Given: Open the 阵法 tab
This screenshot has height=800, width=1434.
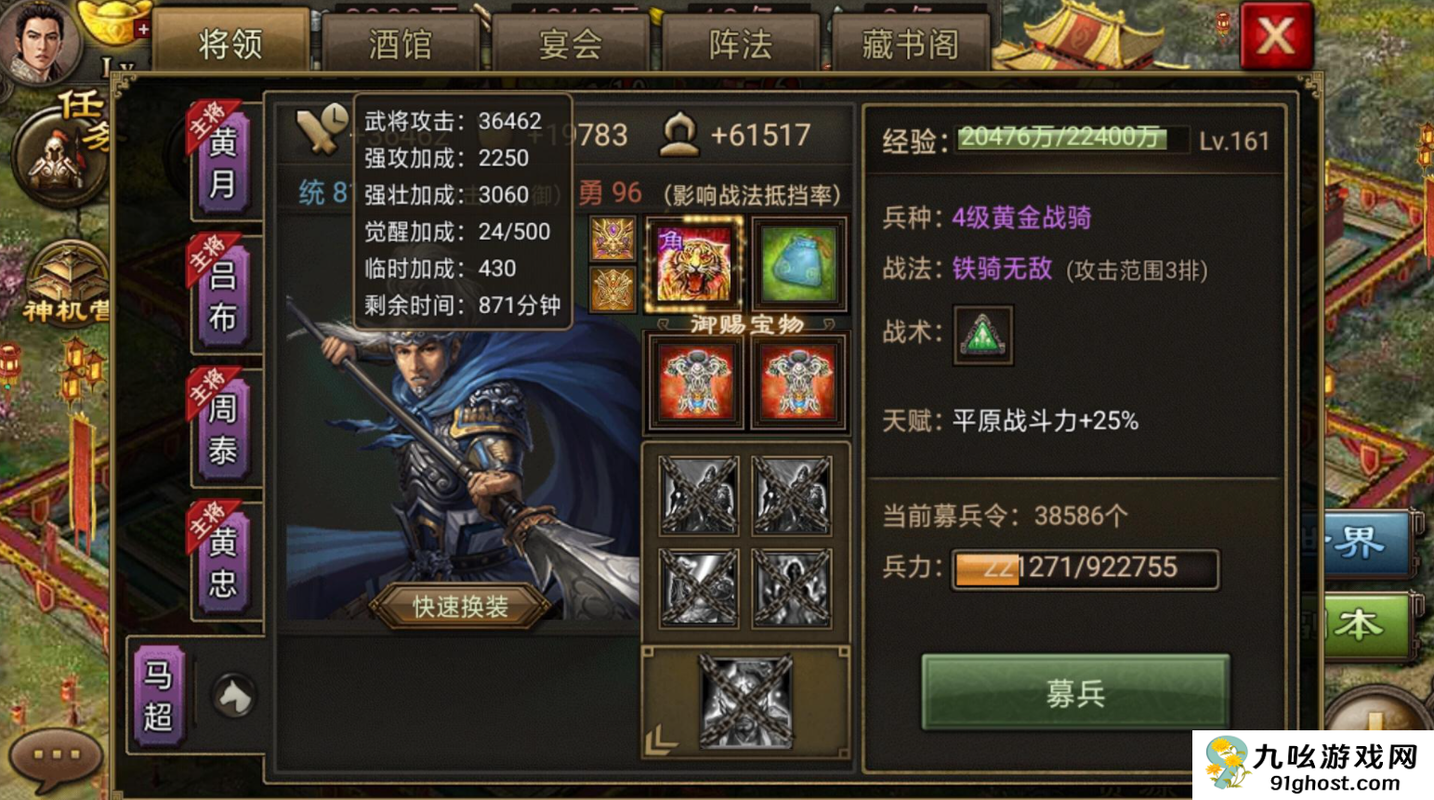Looking at the screenshot, I should pyautogui.click(x=741, y=44).
